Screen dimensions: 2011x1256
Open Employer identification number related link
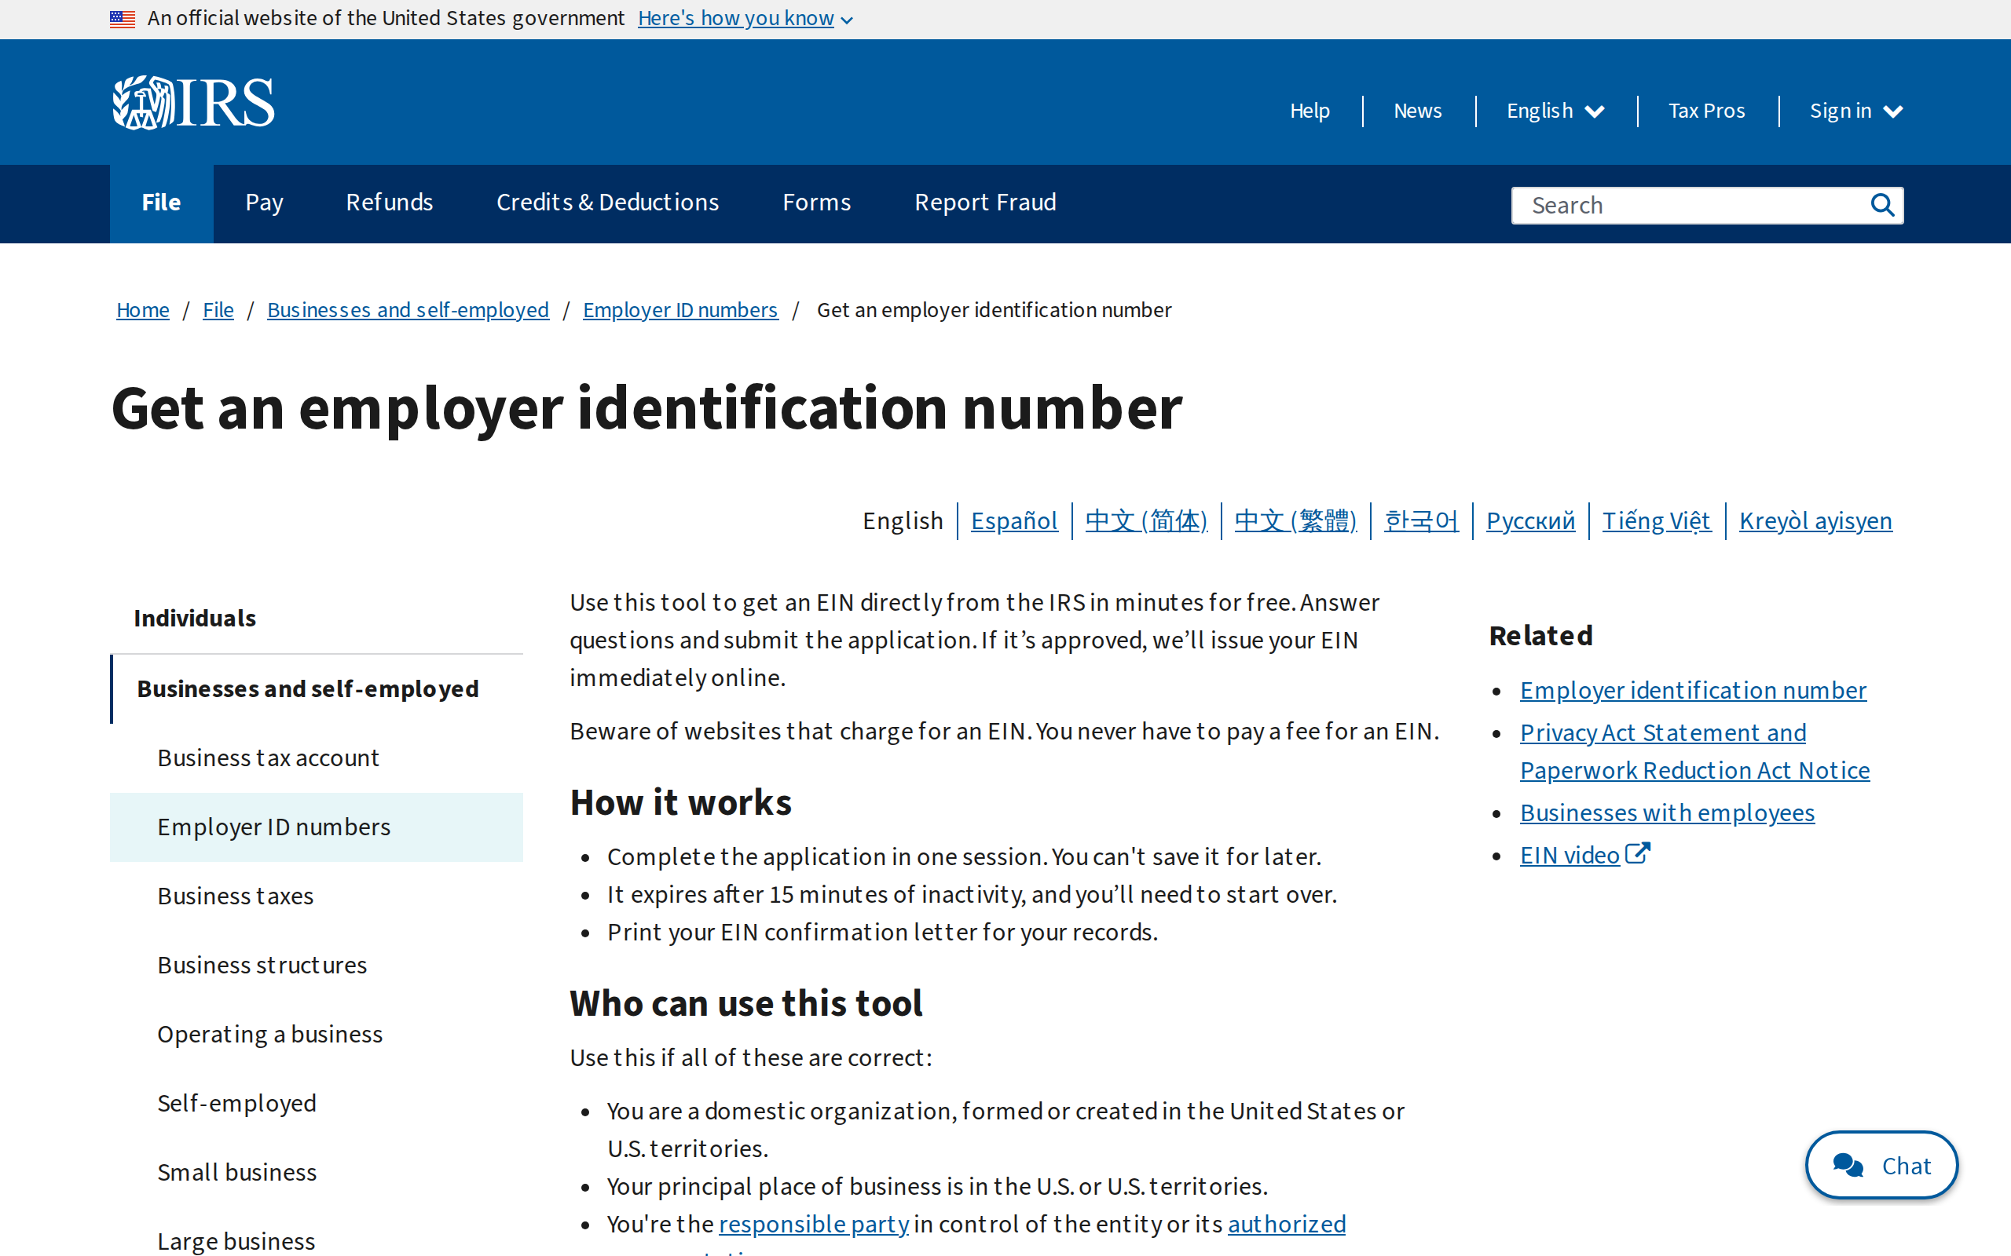coord(1693,689)
